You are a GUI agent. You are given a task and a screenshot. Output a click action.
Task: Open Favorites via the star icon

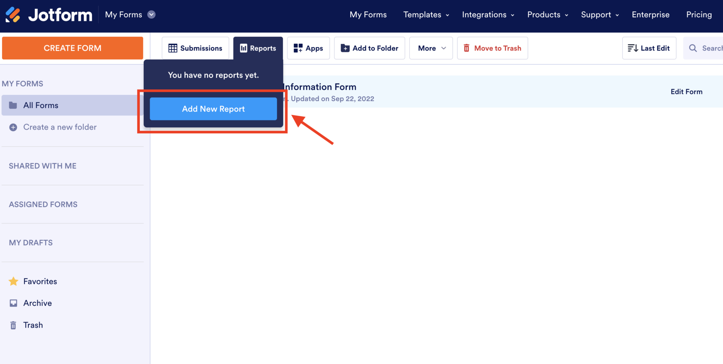[x=13, y=281]
